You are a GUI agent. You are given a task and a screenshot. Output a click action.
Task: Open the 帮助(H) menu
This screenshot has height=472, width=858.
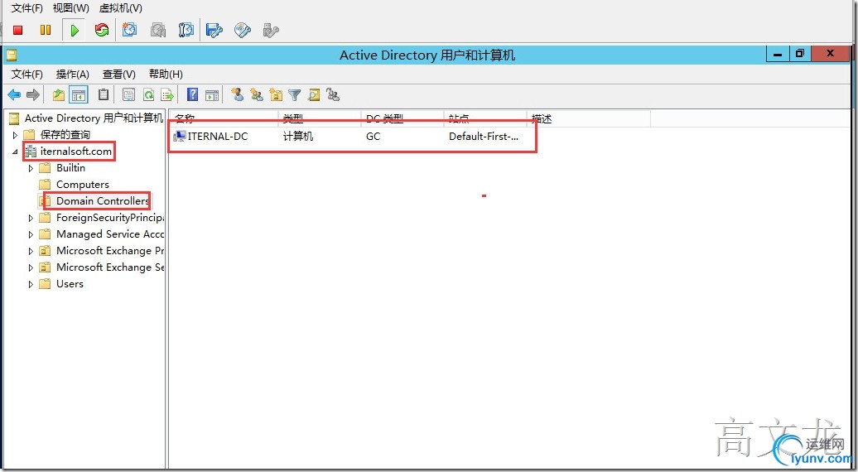coord(166,75)
